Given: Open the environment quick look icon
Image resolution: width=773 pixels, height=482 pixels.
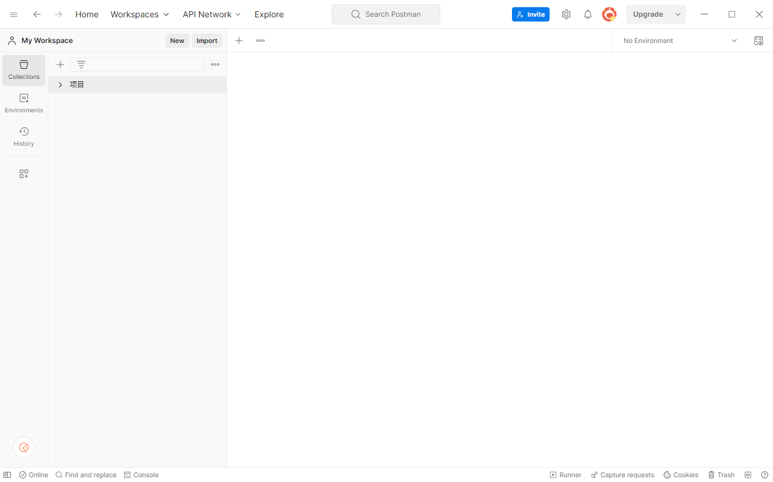Looking at the screenshot, I should (759, 41).
